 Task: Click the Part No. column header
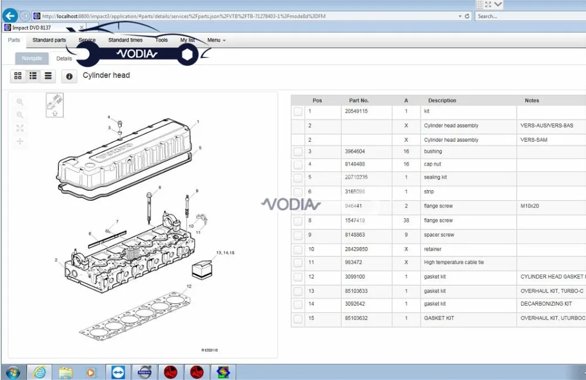pos(359,100)
